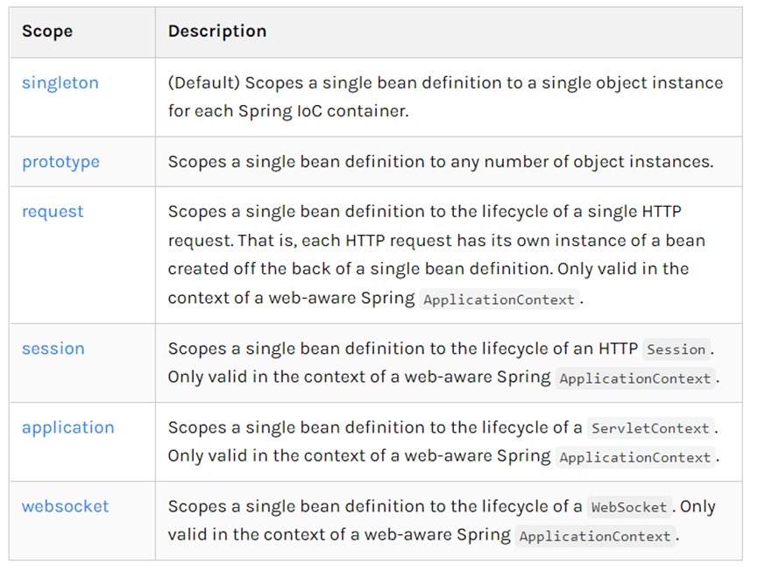Follow the request scope link

pyautogui.click(x=53, y=212)
